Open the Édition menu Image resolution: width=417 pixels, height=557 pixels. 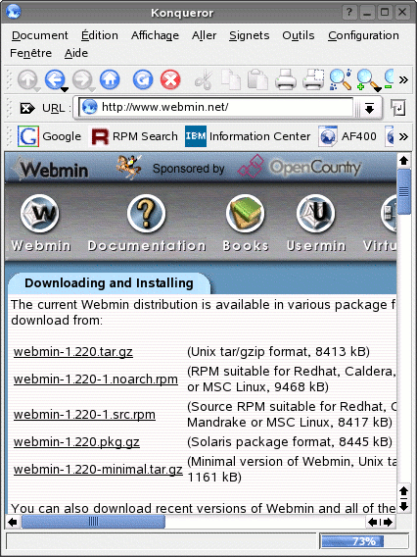(100, 35)
